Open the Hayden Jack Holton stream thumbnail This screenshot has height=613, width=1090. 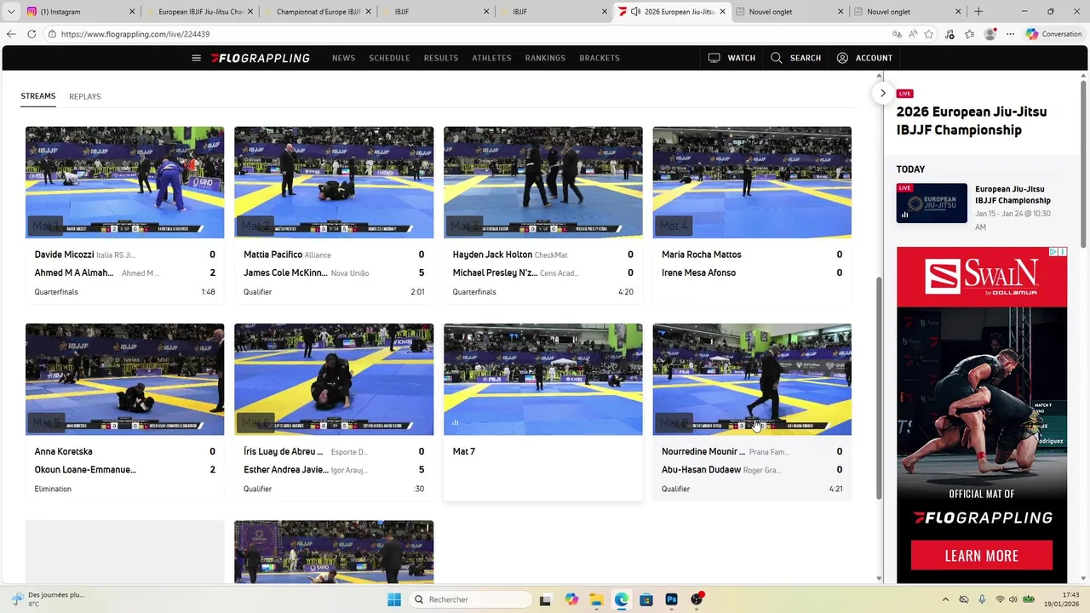543,182
